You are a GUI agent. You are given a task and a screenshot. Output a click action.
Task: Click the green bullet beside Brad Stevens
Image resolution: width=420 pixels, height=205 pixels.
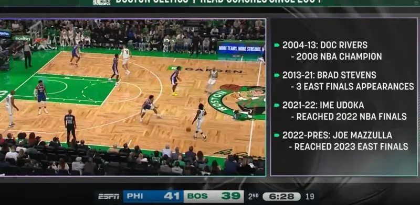tap(277, 75)
